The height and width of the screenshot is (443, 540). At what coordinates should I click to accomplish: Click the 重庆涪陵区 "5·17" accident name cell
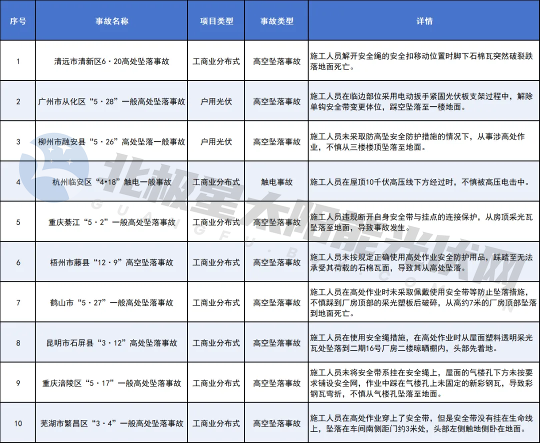(x=111, y=383)
